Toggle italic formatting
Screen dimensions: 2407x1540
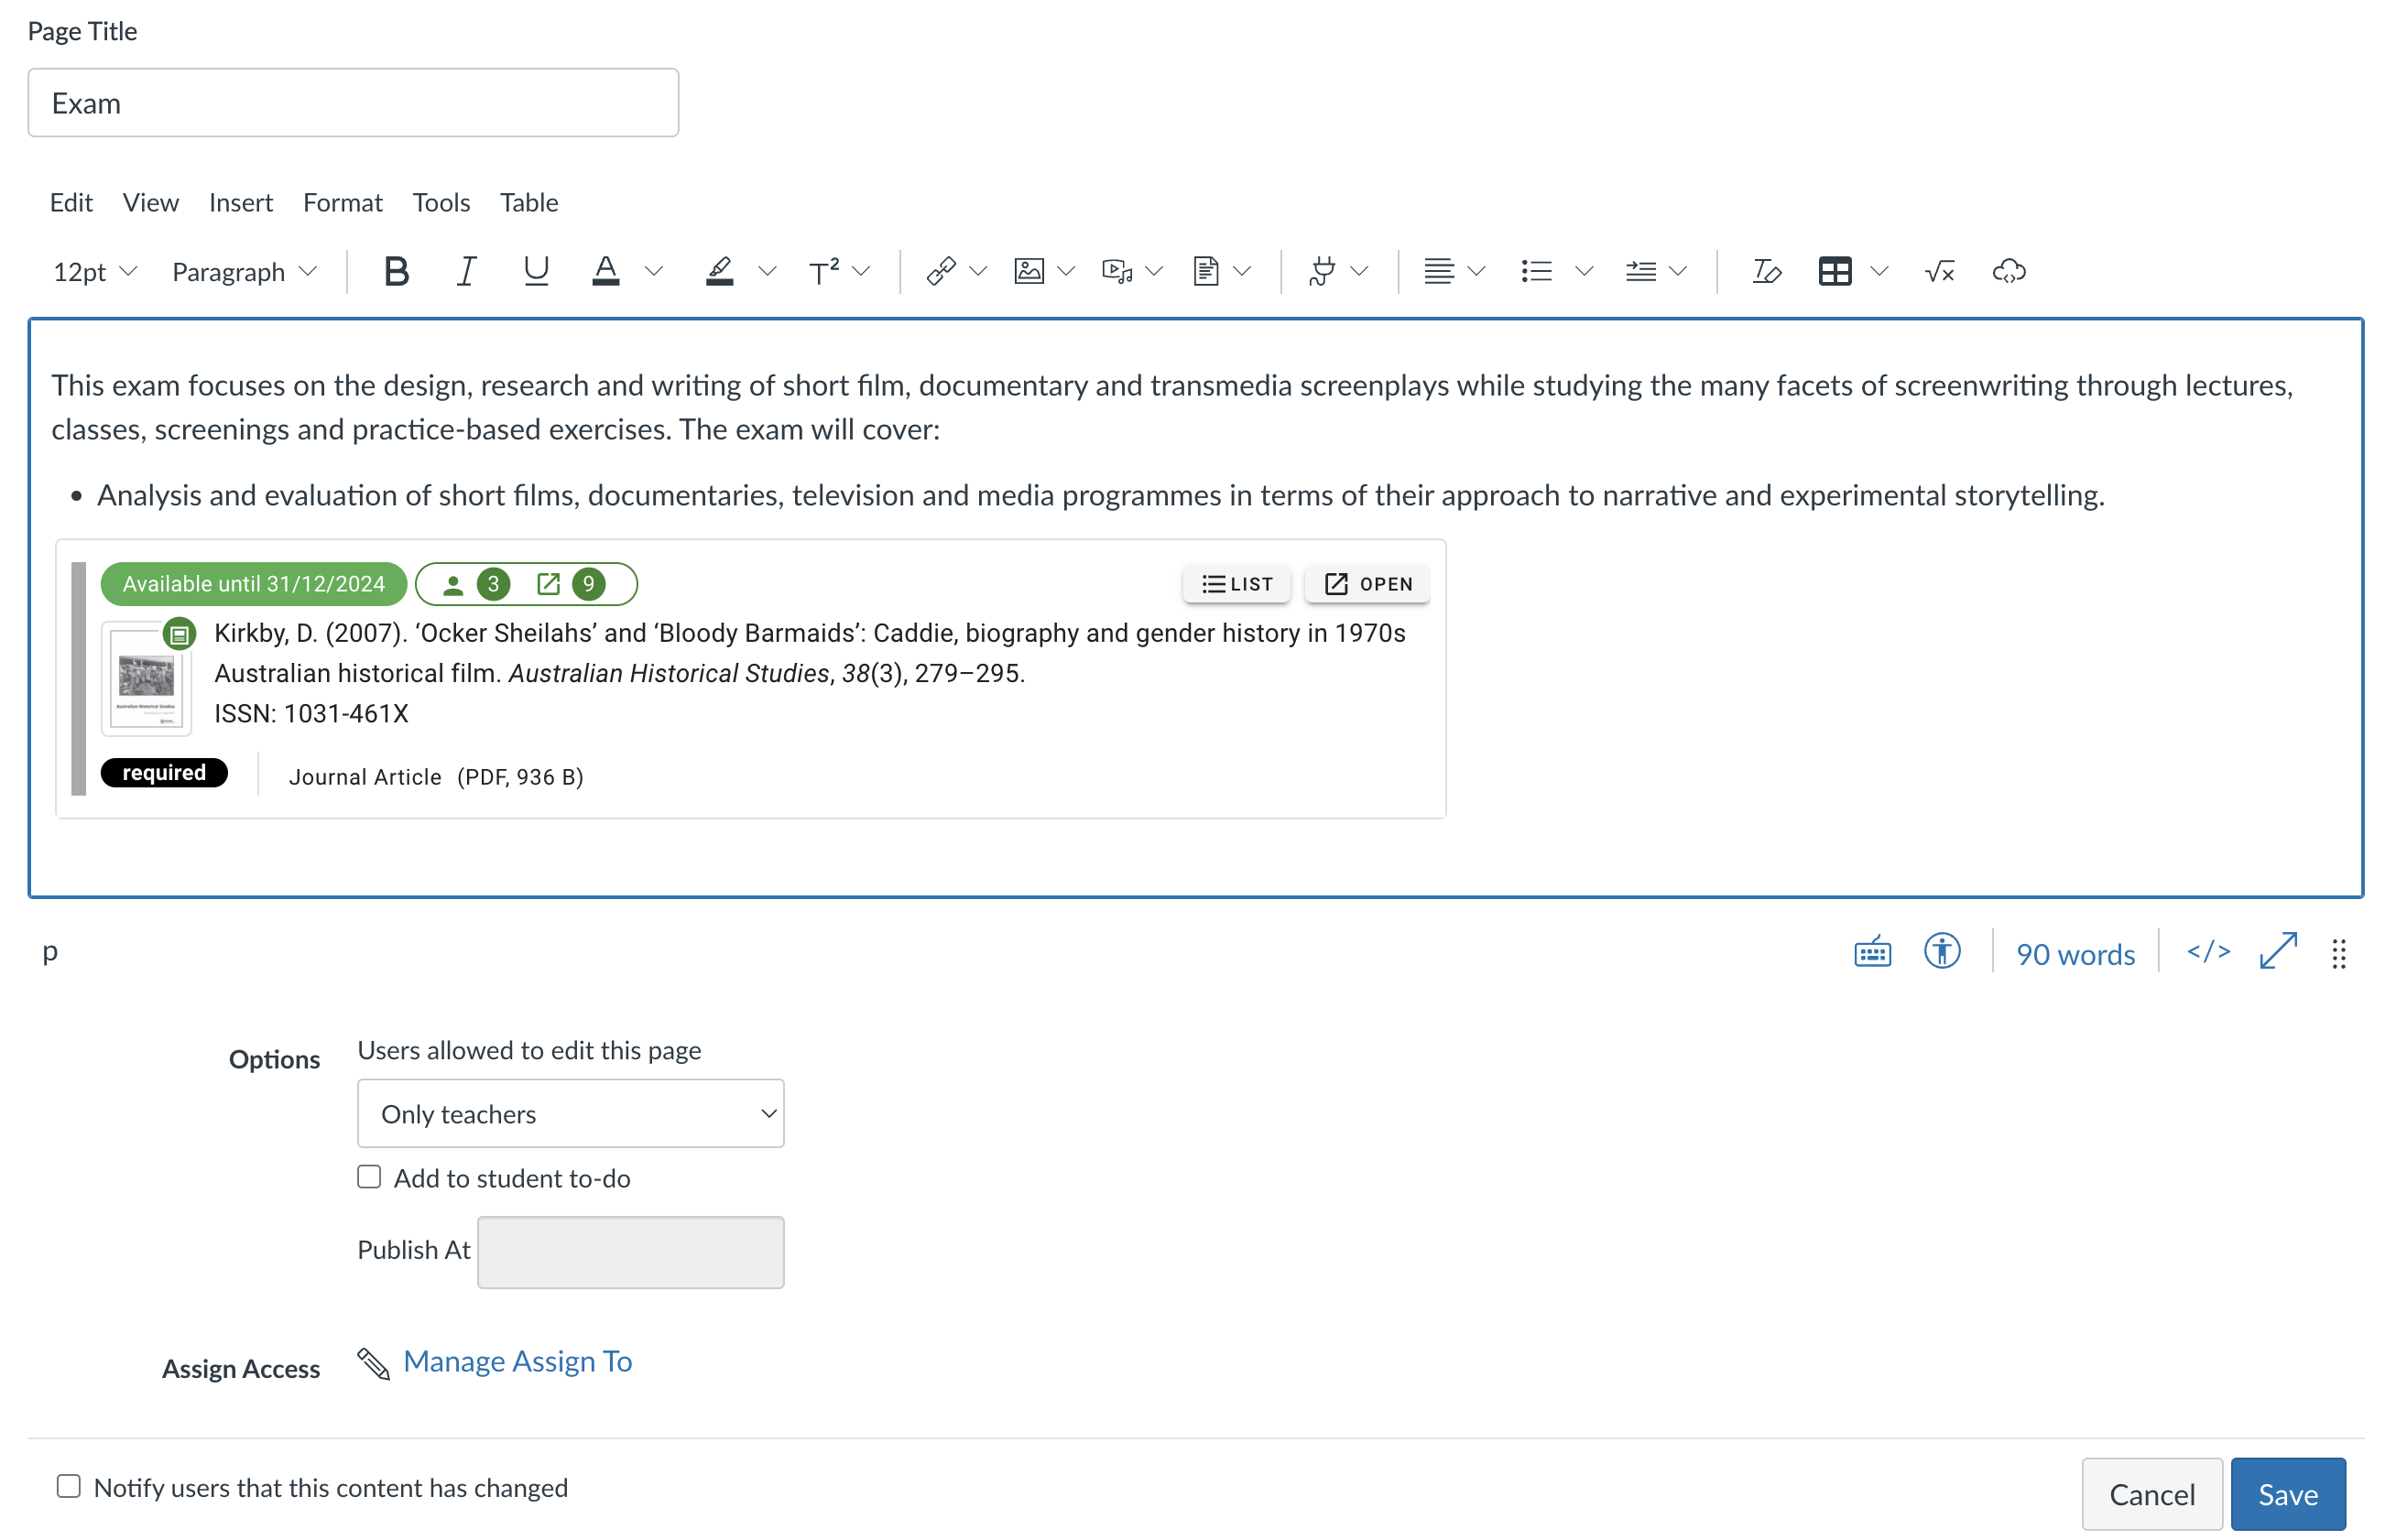(x=465, y=270)
